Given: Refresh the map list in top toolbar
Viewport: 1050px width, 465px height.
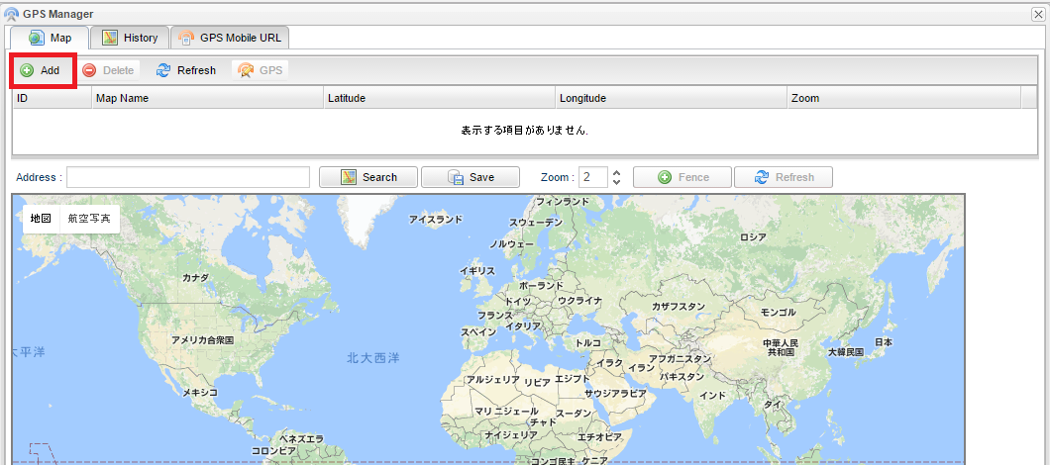Looking at the screenshot, I should (186, 70).
